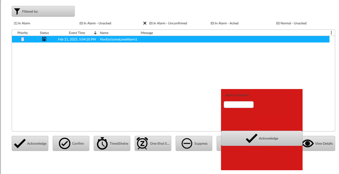Click the priority exclamation icon in alarm row
The height and width of the screenshot is (174, 339).
pyautogui.click(x=23, y=39)
